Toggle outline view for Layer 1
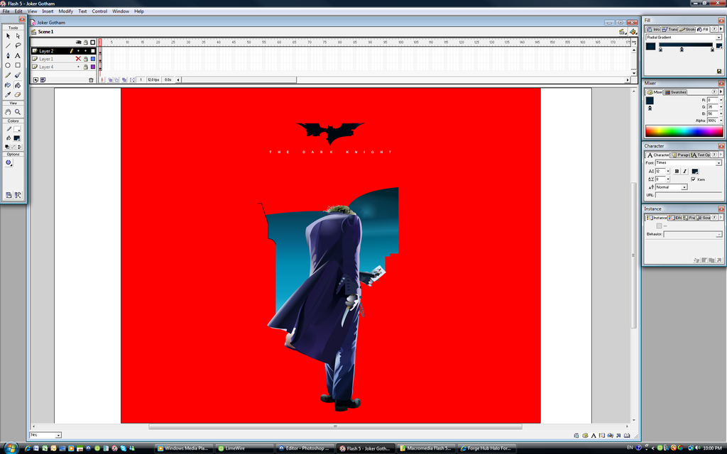Image resolution: width=727 pixels, height=454 pixels. 93,59
